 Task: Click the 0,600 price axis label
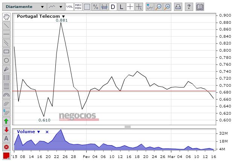225,120
